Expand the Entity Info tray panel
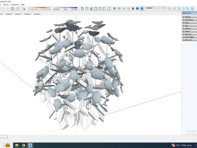Viewport: 197px width, 148px height. tap(190, 40)
